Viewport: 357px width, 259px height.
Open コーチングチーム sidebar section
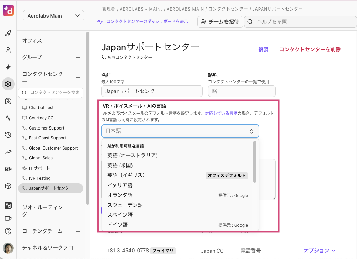click(42, 231)
